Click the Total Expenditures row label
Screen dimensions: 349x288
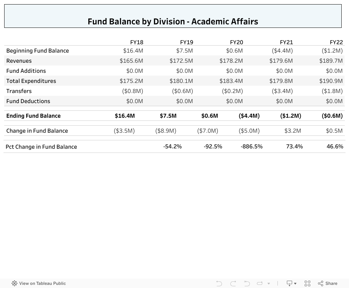click(31, 81)
